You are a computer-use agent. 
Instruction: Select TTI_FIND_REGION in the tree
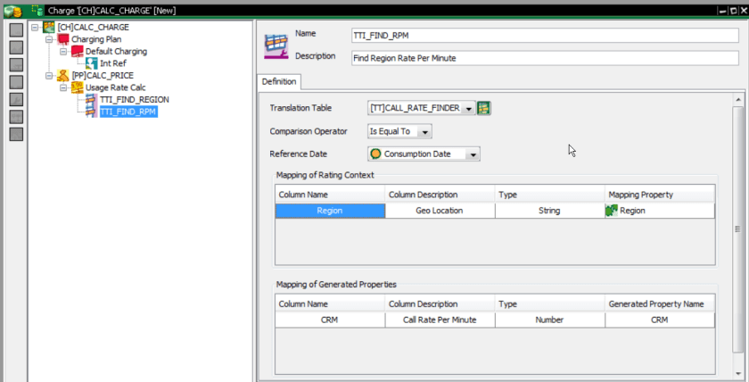tap(134, 100)
